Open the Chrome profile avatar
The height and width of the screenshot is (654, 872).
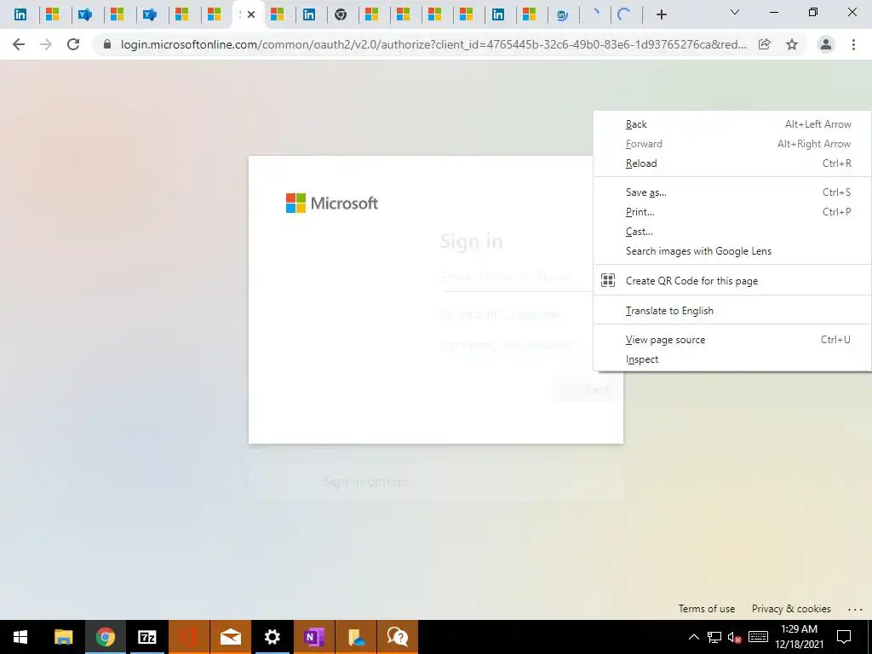[826, 44]
